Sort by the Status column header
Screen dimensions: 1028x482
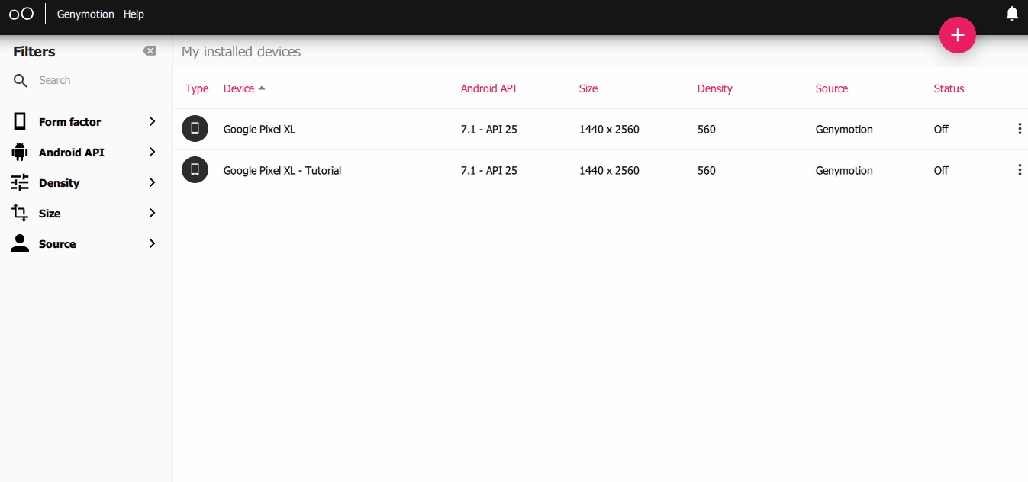click(949, 88)
